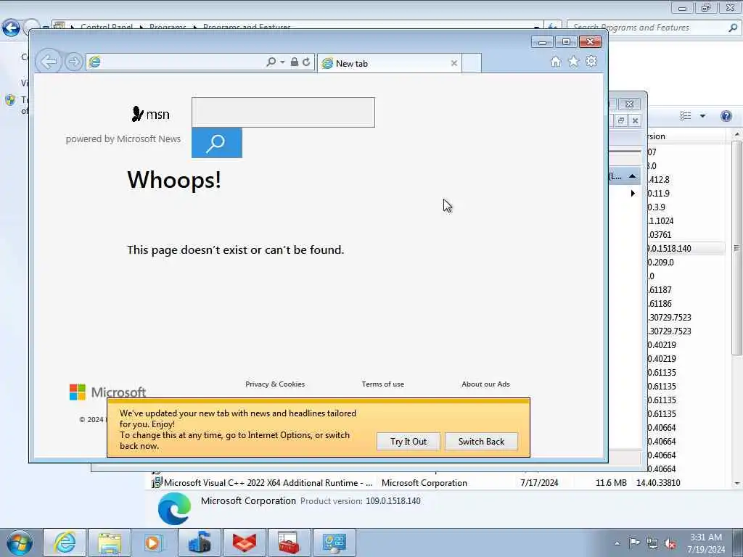Click the Try It Out button

click(409, 442)
